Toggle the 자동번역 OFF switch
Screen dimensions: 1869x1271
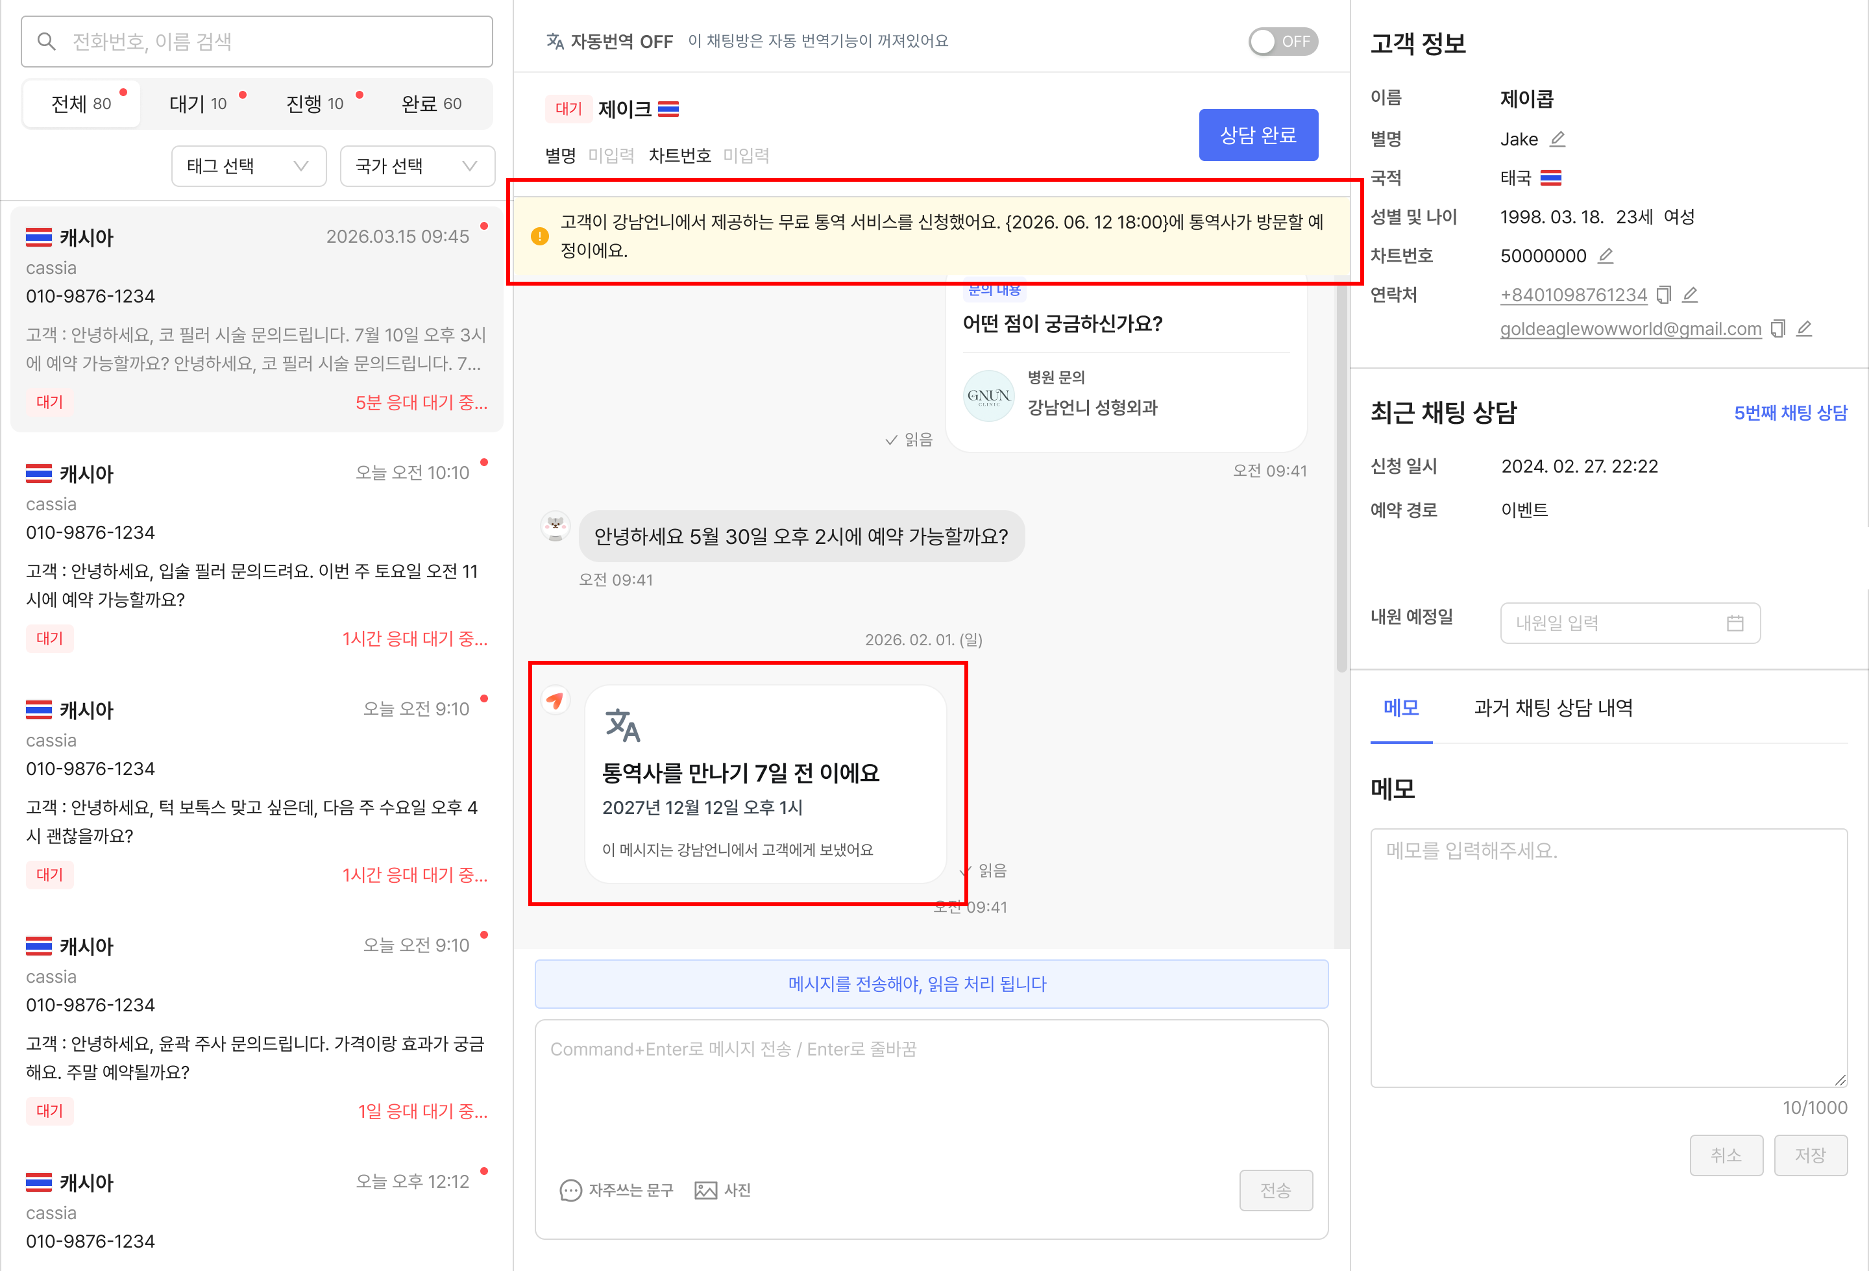coord(1283,41)
